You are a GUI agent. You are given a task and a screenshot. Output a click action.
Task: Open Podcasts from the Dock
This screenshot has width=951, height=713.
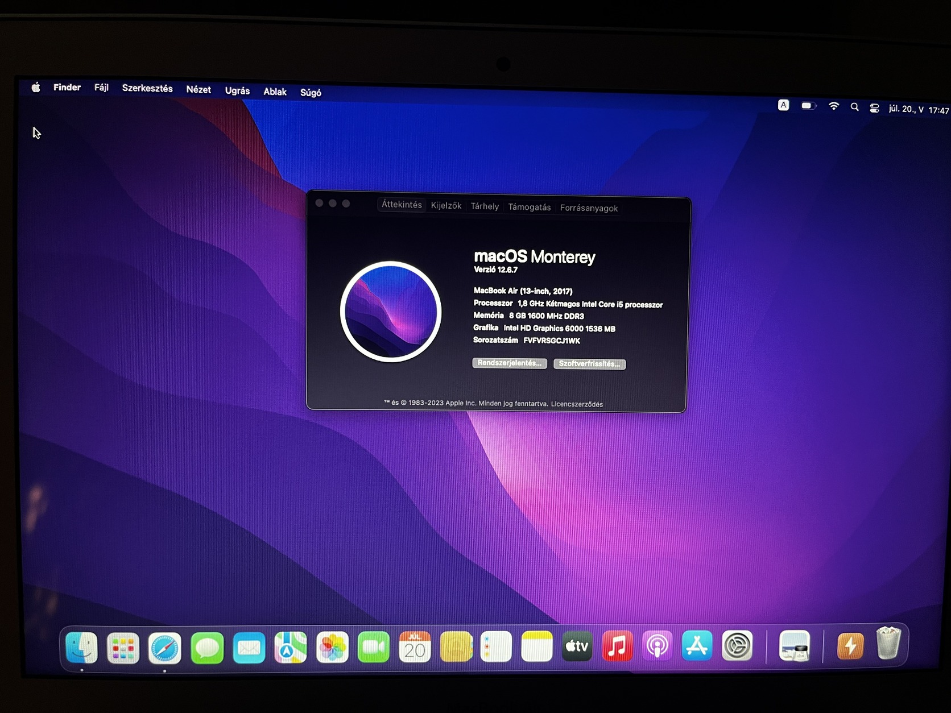657,646
